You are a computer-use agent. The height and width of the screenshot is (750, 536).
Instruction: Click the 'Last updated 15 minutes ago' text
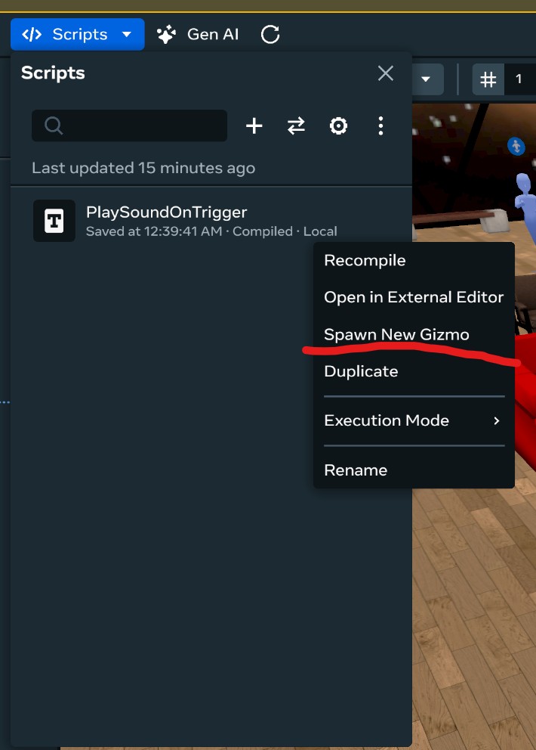[x=143, y=168]
